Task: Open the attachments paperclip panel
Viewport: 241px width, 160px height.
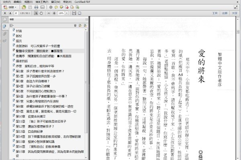Action: [4, 34]
